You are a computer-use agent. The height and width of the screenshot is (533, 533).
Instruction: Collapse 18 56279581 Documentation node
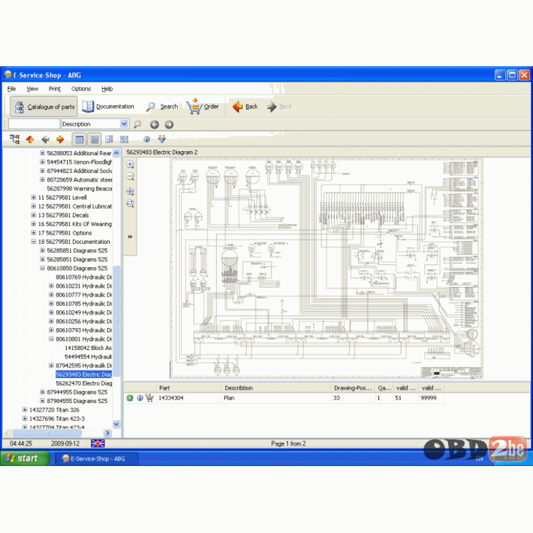[33, 241]
